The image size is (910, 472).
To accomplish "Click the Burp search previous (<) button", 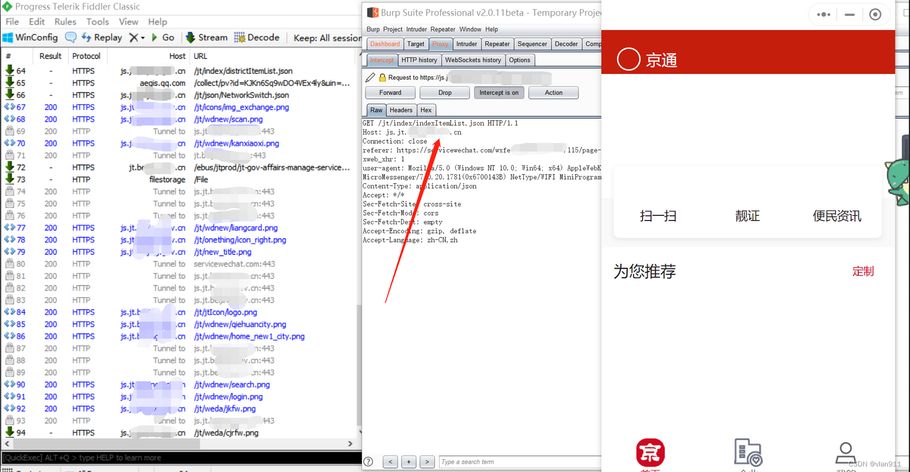I will point(390,462).
